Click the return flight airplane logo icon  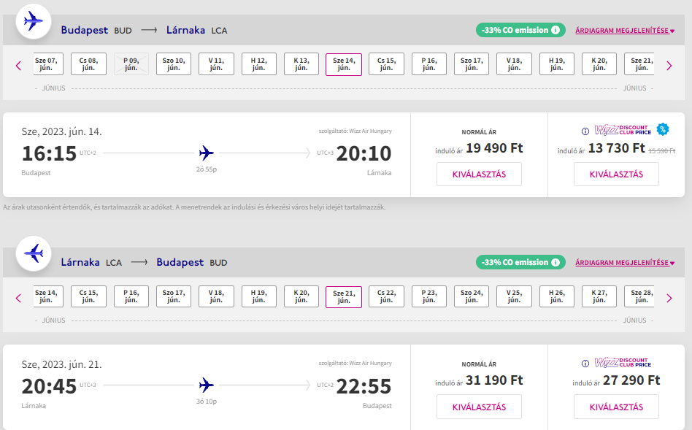point(34,253)
